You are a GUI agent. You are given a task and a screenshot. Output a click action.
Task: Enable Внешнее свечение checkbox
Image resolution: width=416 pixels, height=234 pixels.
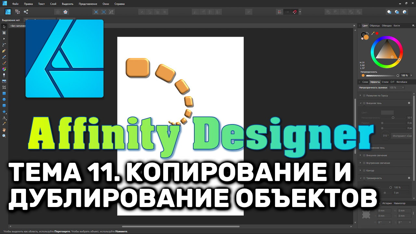coord(364,155)
